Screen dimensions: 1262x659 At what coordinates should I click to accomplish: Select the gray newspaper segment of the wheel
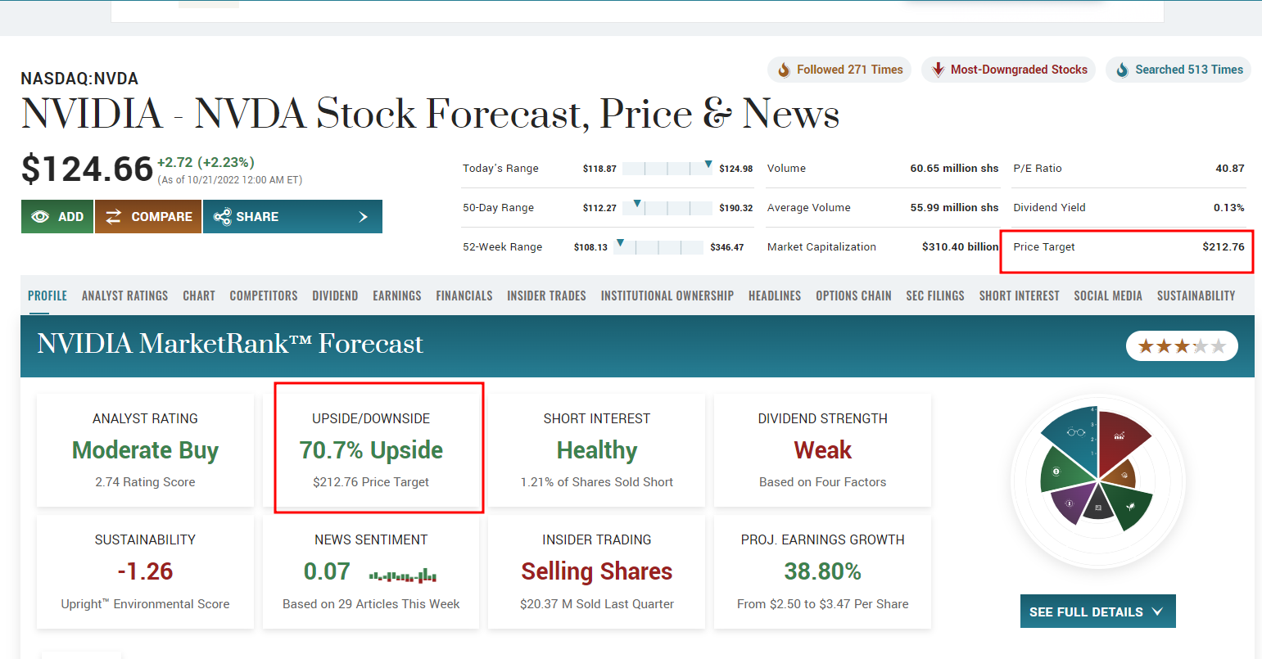point(1098,504)
